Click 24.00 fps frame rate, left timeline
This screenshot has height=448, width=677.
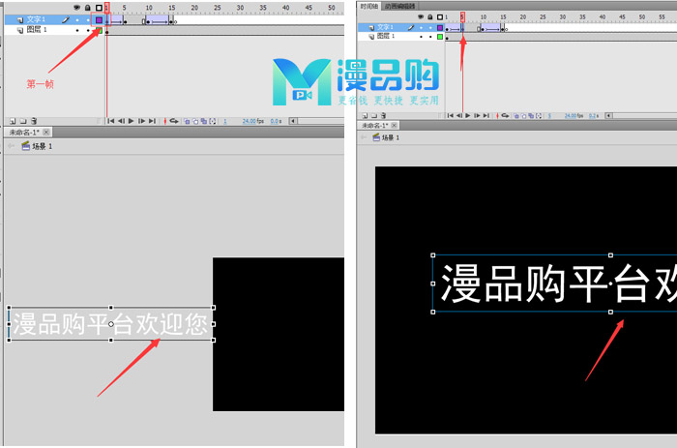[253, 121]
